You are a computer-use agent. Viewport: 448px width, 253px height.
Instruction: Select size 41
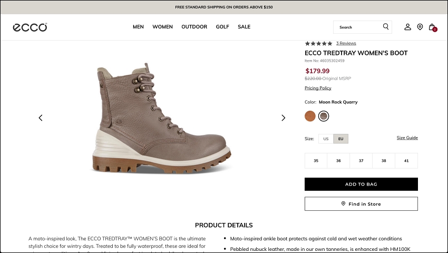(x=406, y=161)
